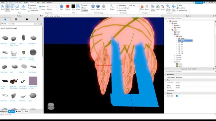Collapse the Legs node in Explorer
Image resolution: width=216 pixels, height=121 pixels.
(x=170, y=30)
